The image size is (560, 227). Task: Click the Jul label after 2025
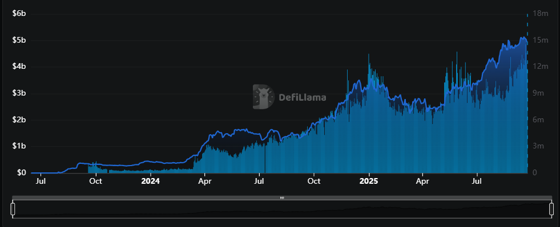click(x=477, y=181)
